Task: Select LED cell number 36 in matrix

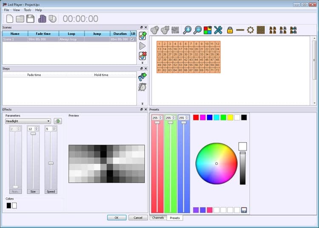Action: 217,54
